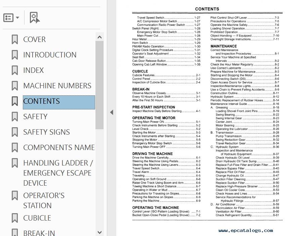Screen dimensions: 290x236
Task: Click the 'Check Refrigerant Quantity' entry
Action: tap(247, 215)
